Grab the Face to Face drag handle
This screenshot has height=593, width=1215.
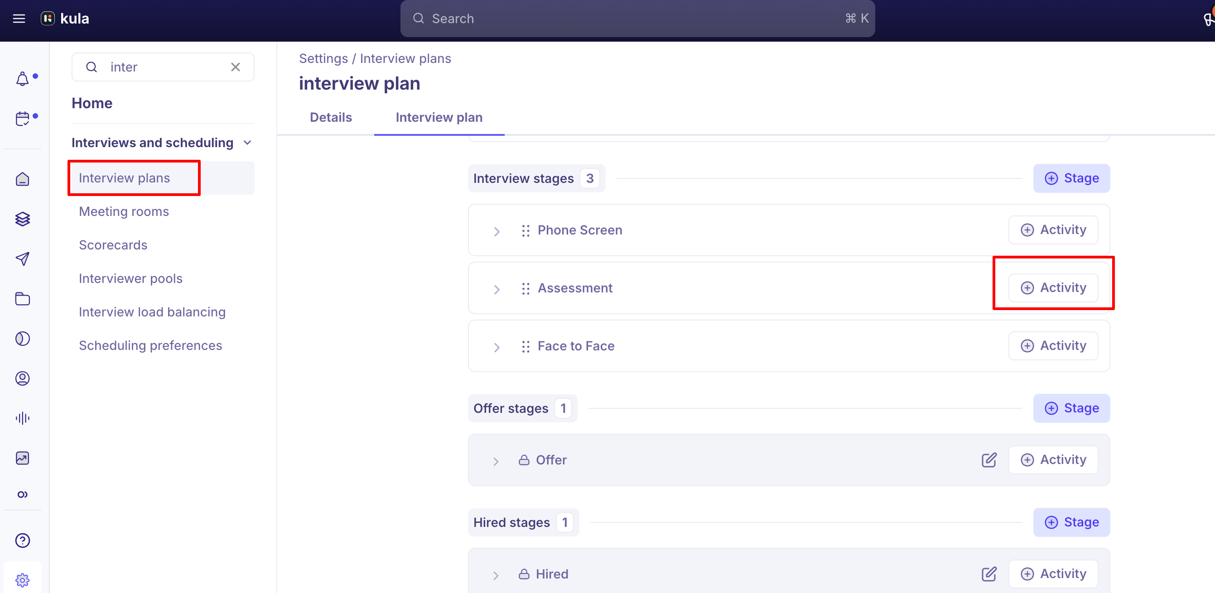[526, 346]
